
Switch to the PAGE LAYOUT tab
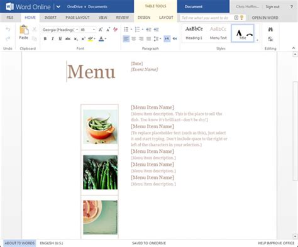click(x=77, y=18)
